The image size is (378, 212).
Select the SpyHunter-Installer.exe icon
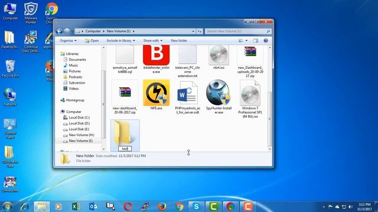219,93
